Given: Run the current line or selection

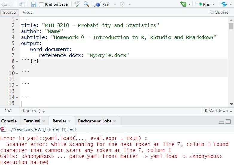Looking at the screenshot, I should point(203,4).
